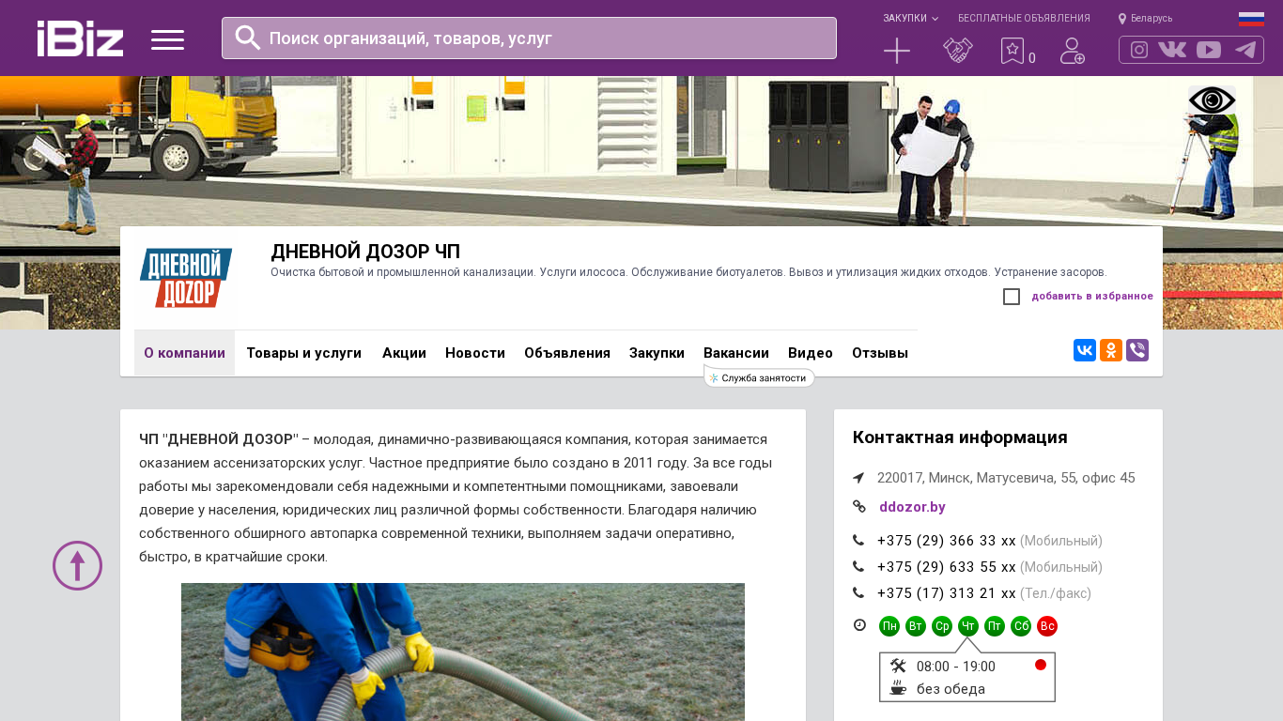Click the search magnifier icon
Image resolution: width=1283 pixels, height=721 pixels.
point(247,38)
